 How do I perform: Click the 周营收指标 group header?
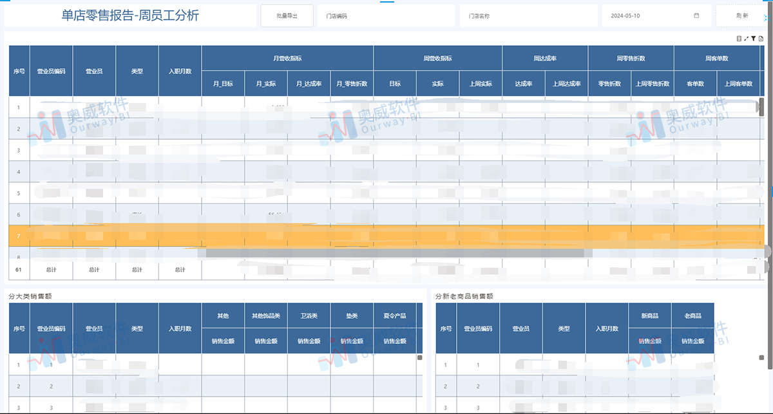tap(437, 58)
